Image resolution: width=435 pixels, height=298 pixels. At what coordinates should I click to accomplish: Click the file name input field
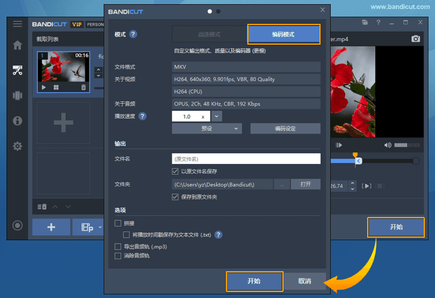(246, 159)
